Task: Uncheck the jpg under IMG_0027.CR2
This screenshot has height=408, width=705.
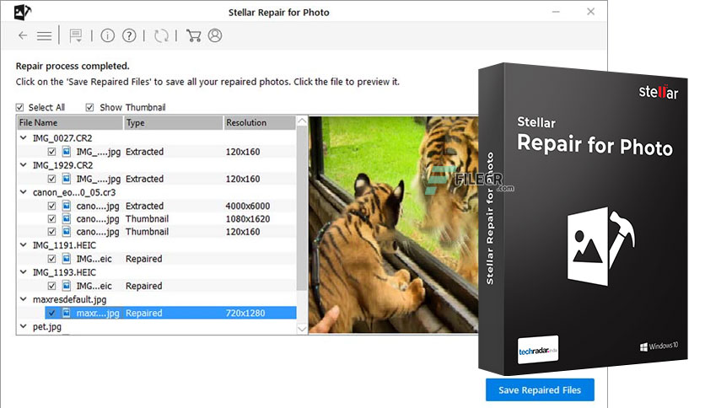Action: click(51, 152)
